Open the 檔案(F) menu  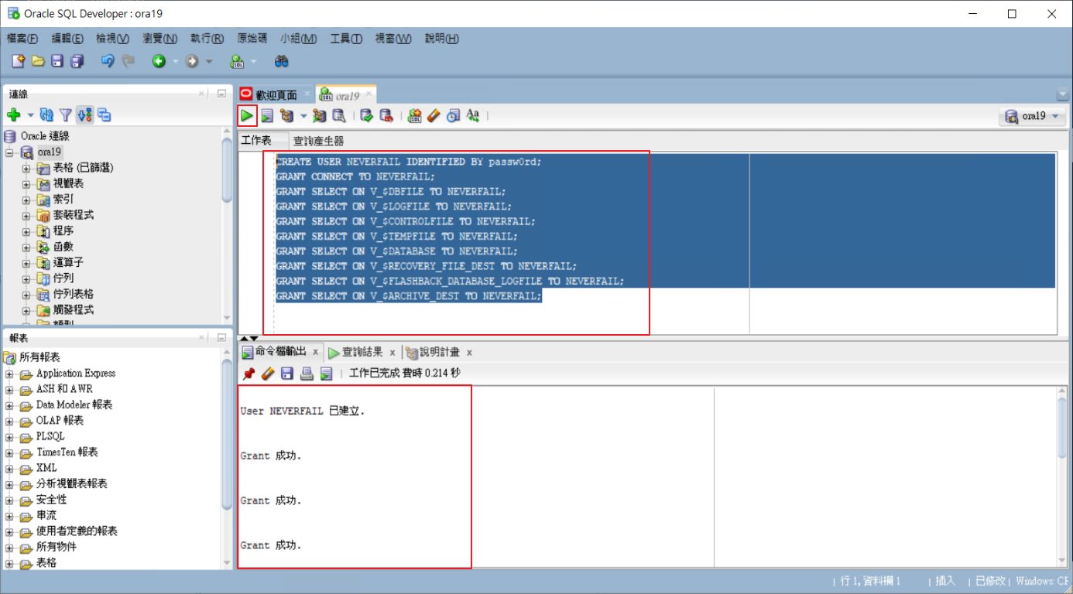tap(22, 38)
